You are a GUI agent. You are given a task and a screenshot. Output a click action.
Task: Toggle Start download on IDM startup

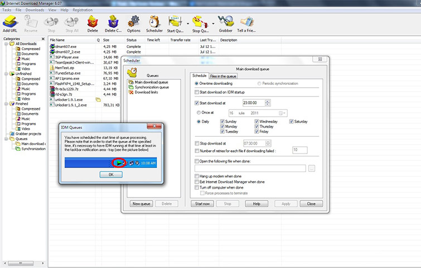tap(196, 92)
